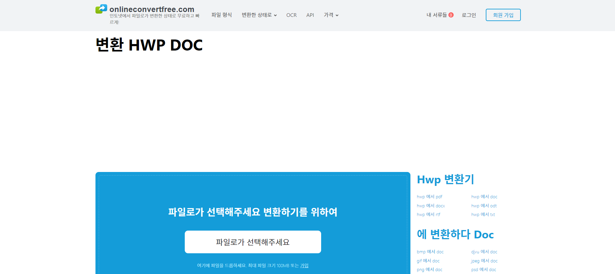615x274 pixels.
Task: Expand the 변환한 상태로 dropdown menu
Action: pos(259,15)
